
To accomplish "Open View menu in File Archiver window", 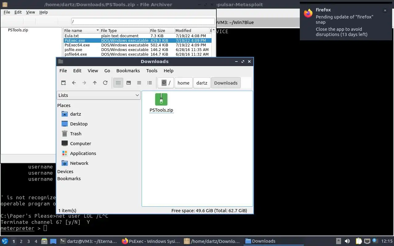I will coord(30,12).
